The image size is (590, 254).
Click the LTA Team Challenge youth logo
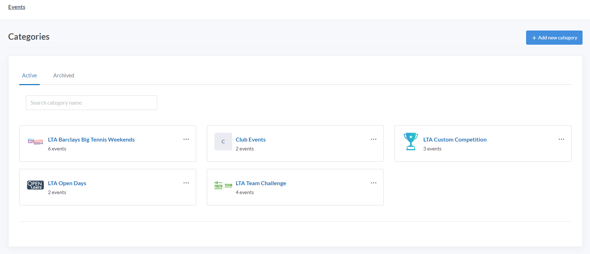point(223,185)
